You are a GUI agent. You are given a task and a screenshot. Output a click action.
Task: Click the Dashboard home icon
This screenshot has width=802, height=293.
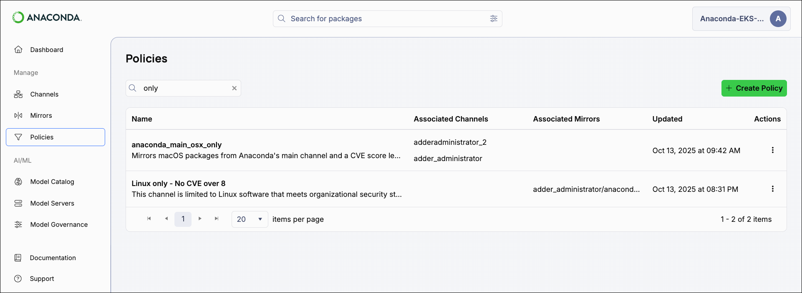(x=18, y=50)
